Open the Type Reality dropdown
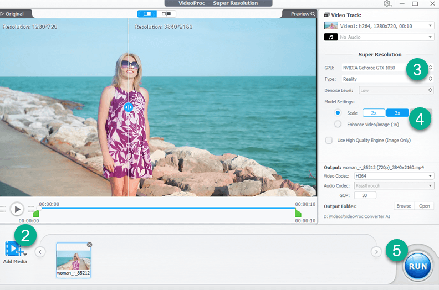 tap(388, 79)
